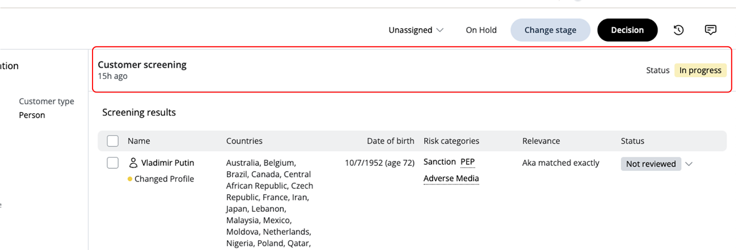Image resolution: width=736 pixels, height=250 pixels.
Task: Sort by the Name column header
Action: click(x=139, y=141)
